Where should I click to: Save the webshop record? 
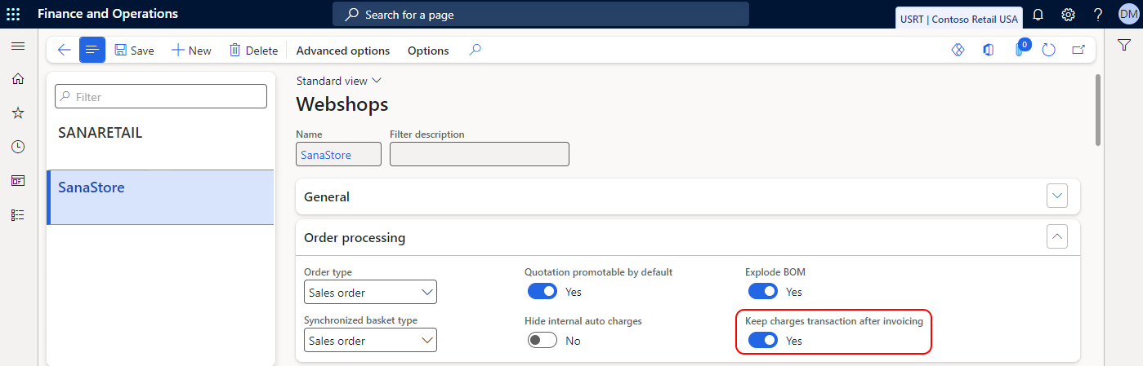tap(134, 51)
